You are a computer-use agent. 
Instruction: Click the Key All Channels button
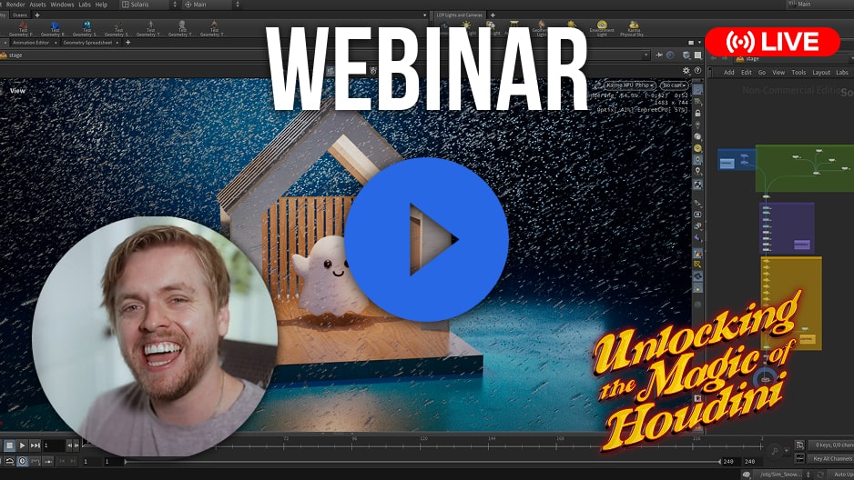click(x=830, y=458)
